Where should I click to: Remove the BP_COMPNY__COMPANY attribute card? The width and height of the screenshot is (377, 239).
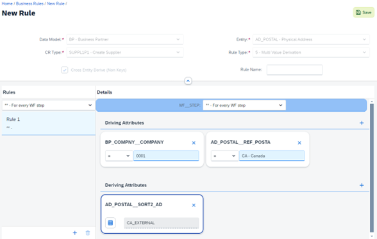coord(194,143)
